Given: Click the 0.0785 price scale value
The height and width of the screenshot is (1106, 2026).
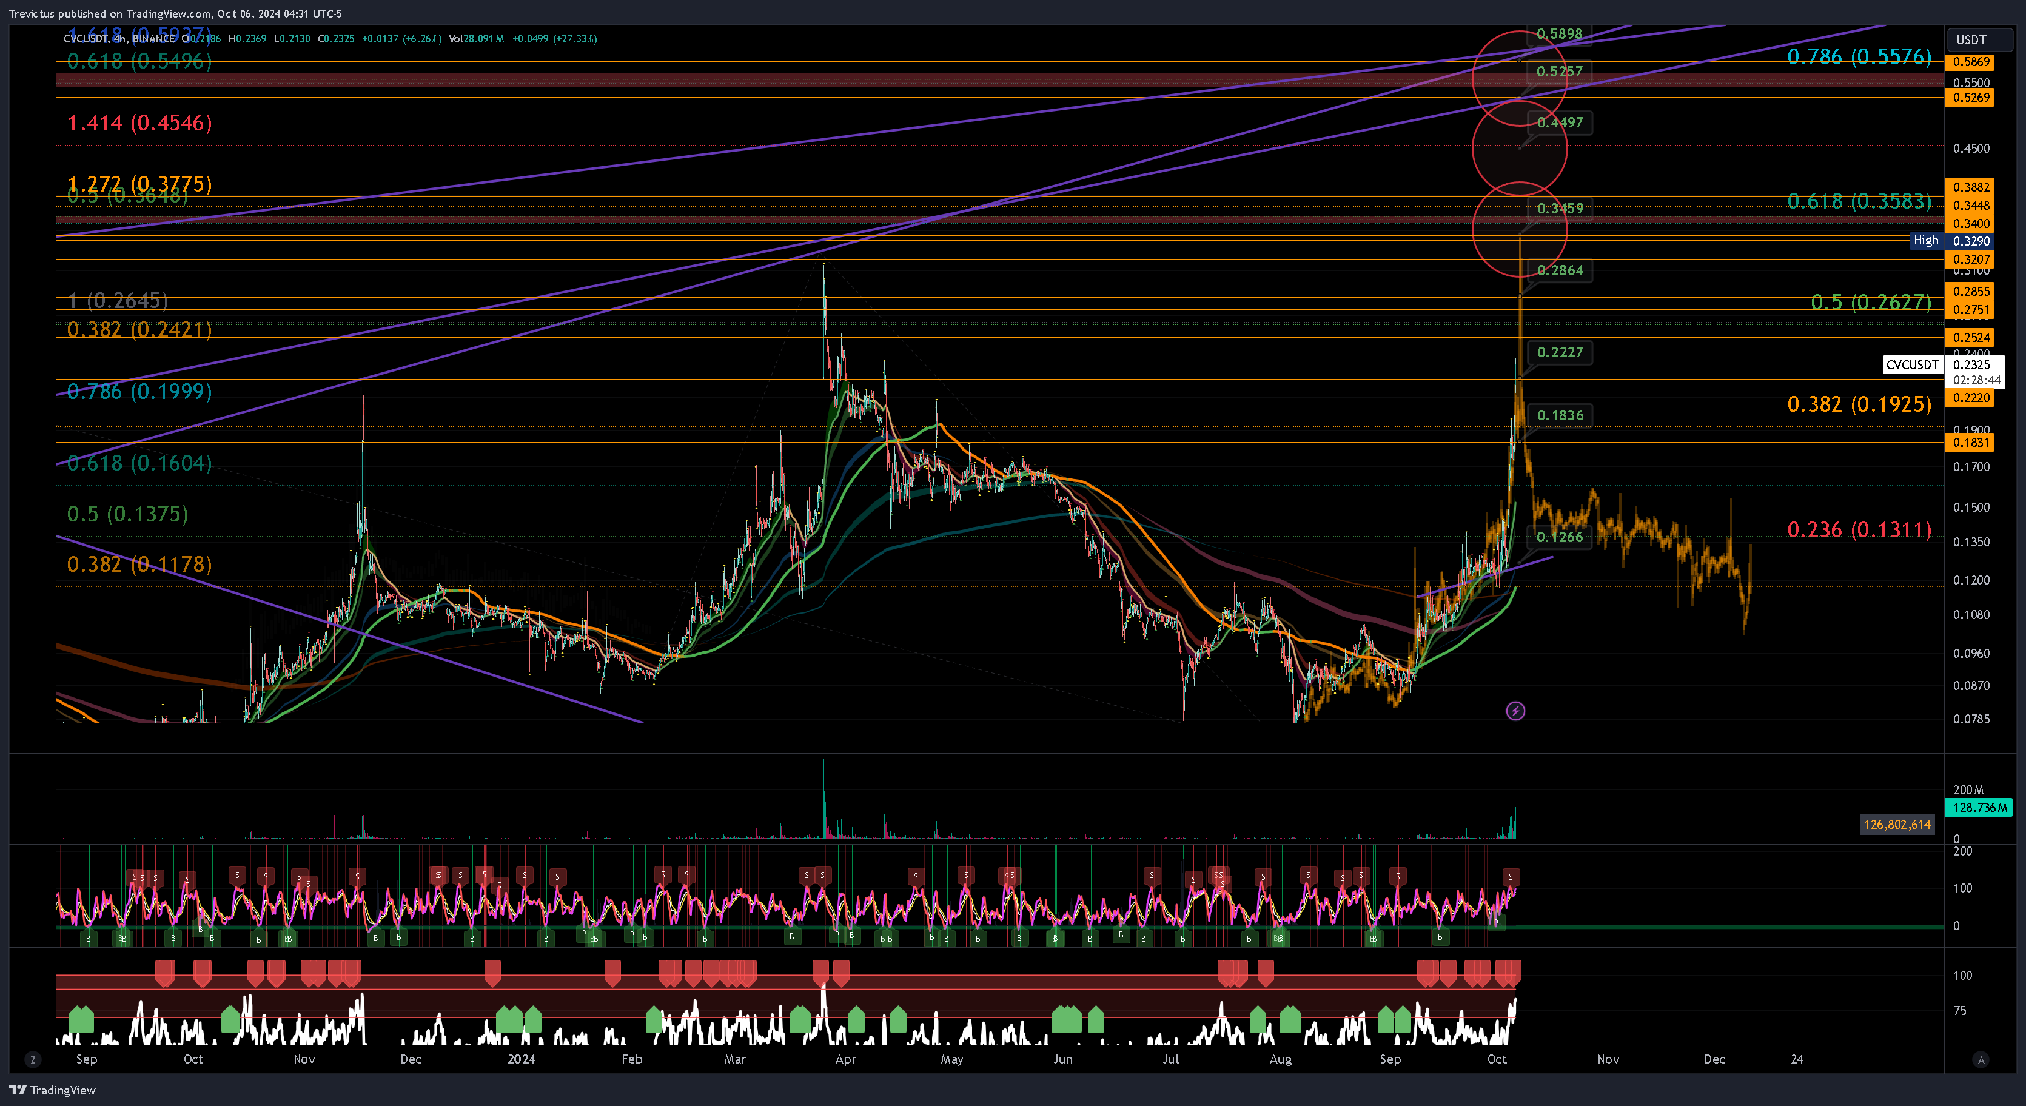Looking at the screenshot, I should coord(1971,718).
